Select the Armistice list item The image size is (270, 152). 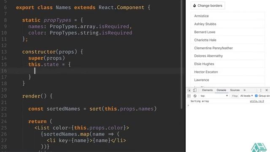(228, 16)
